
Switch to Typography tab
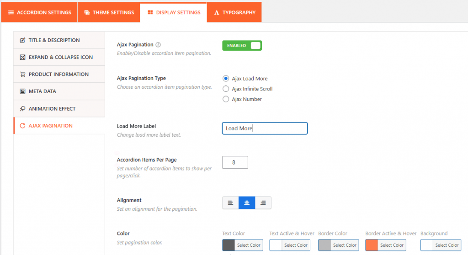pyautogui.click(x=234, y=12)
